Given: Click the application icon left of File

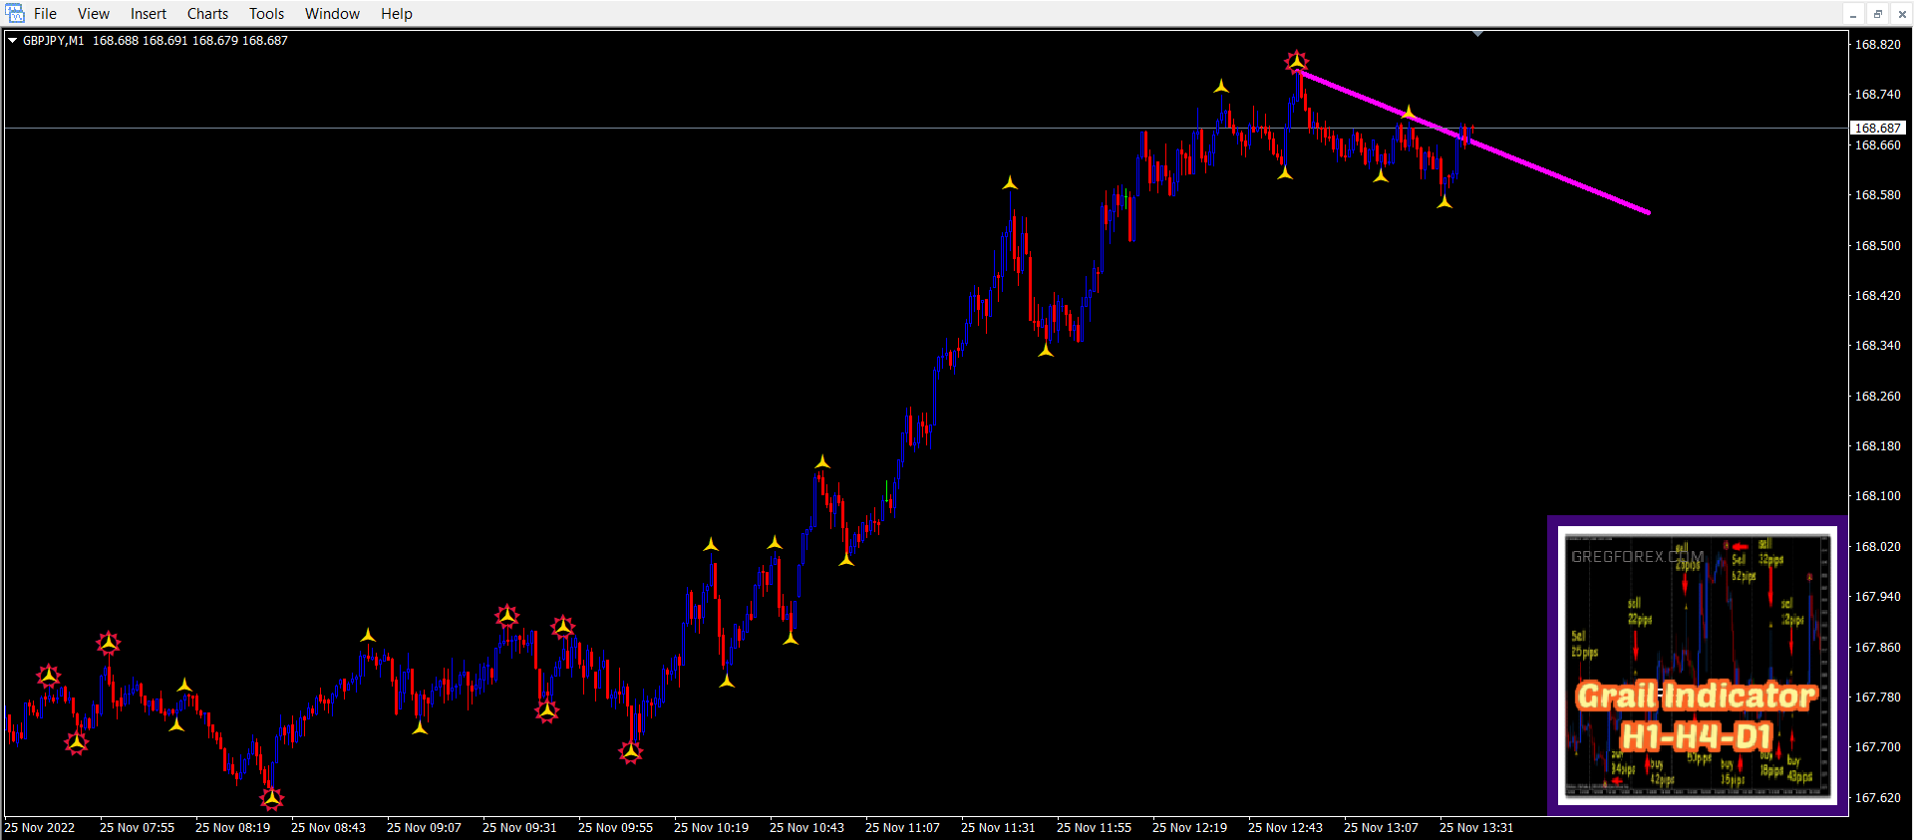Looking at the screenshot, I should click(x=15, y=14).
